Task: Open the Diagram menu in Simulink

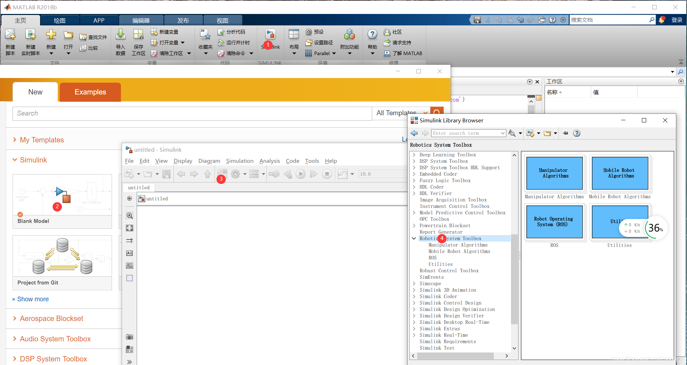Action: 209,161
